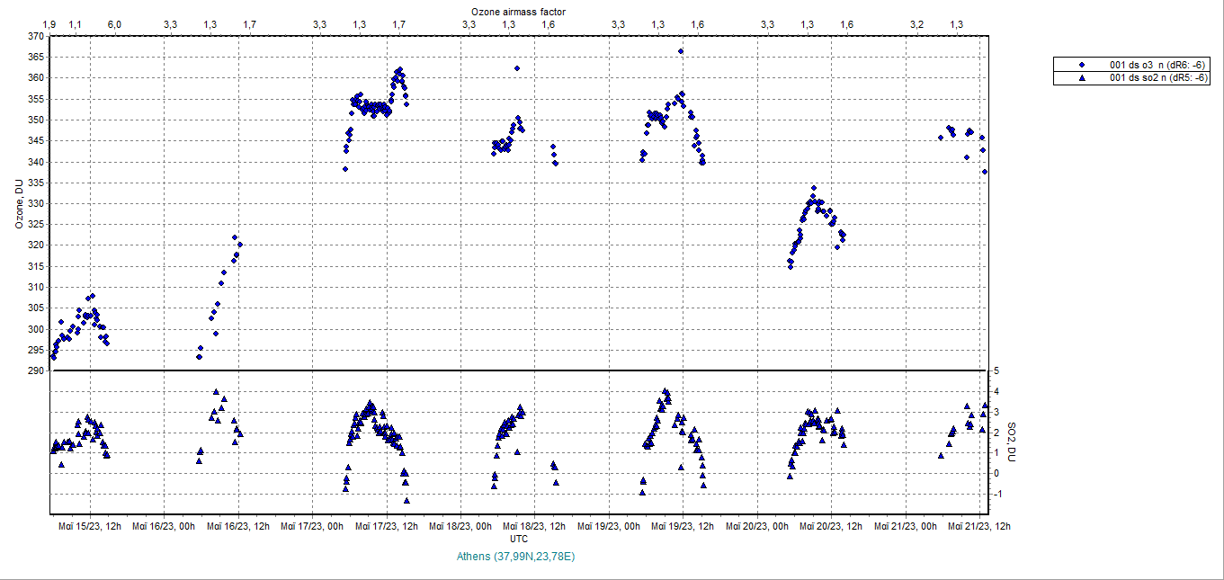Click the first ozone diamond on Mai 15

click(53, 357)
